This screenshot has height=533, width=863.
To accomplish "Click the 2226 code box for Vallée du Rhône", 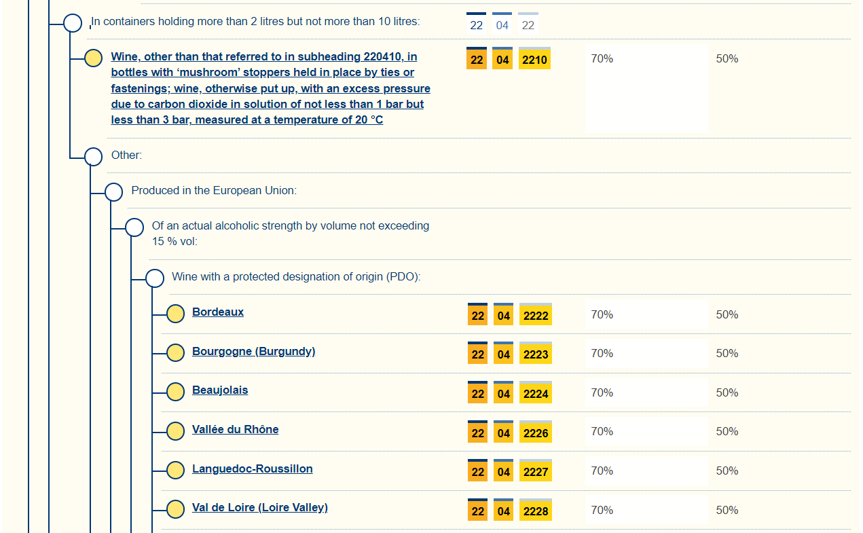I will tap(536, 433).
